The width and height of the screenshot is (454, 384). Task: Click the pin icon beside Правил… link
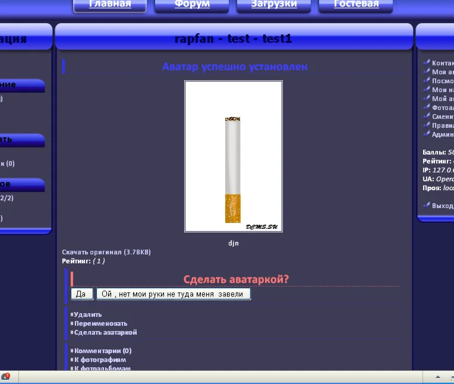pyautogui.click(x=427, y=125)
